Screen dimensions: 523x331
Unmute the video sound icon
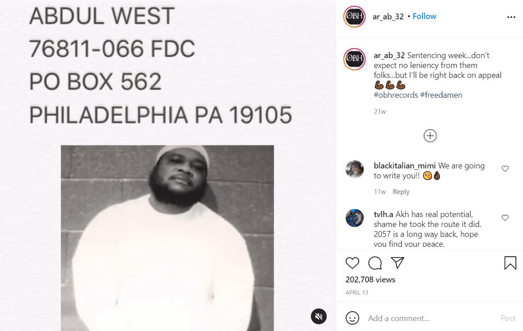[319, 316]
